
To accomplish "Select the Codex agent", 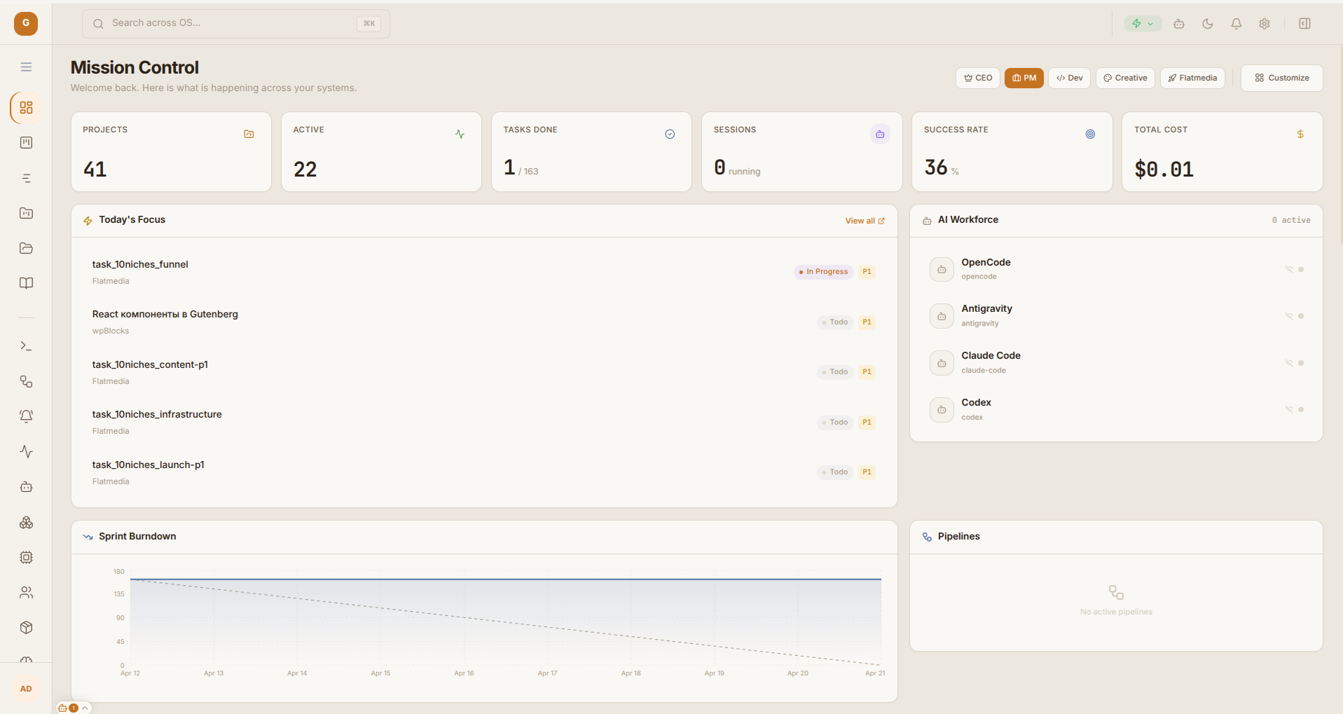I will pos(1116,409).
